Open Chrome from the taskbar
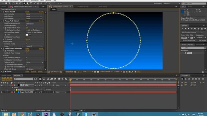 click(x=22, y=114)
